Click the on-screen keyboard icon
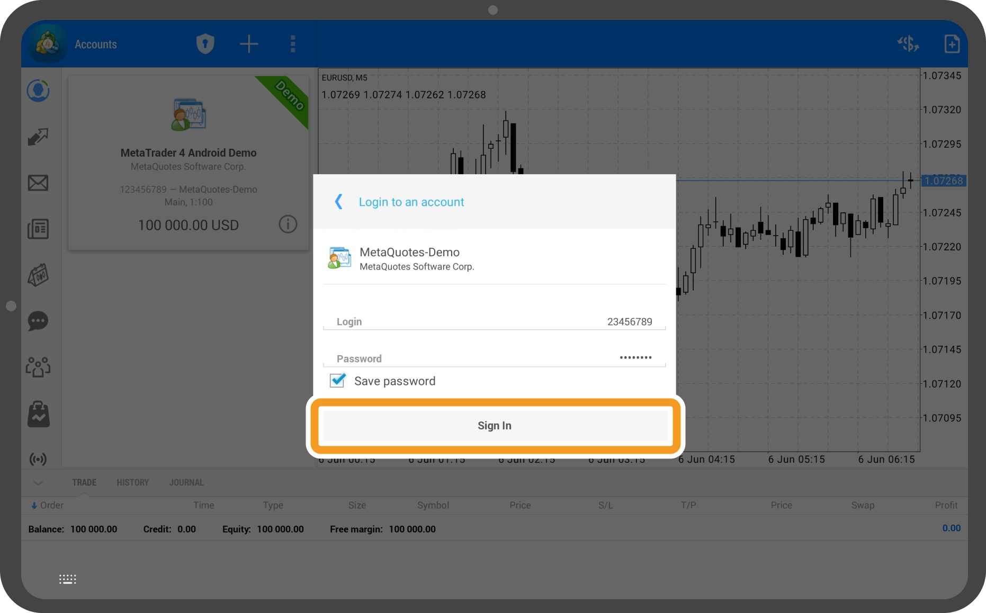Image resolution: width=986 pixels, height=613 pixels. pos(68,579)
